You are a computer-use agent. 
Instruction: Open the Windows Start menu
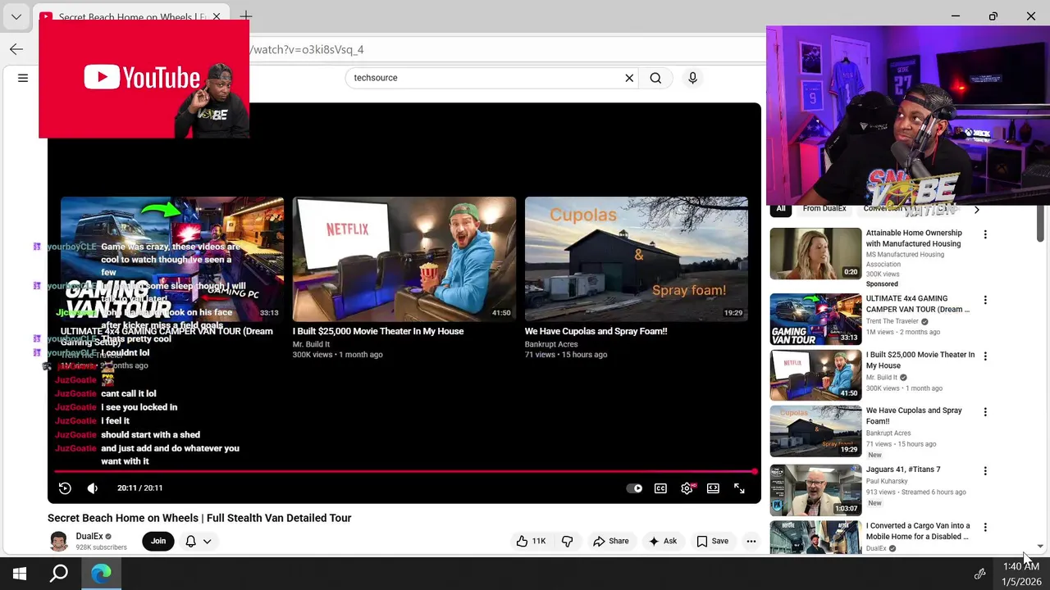click(x=20, y=574)
